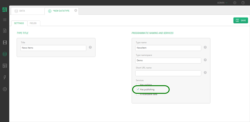The width and height of the screenshot is (250, 122).
Task: Close the New Datatype tab
Action: (x=76, y=10)
